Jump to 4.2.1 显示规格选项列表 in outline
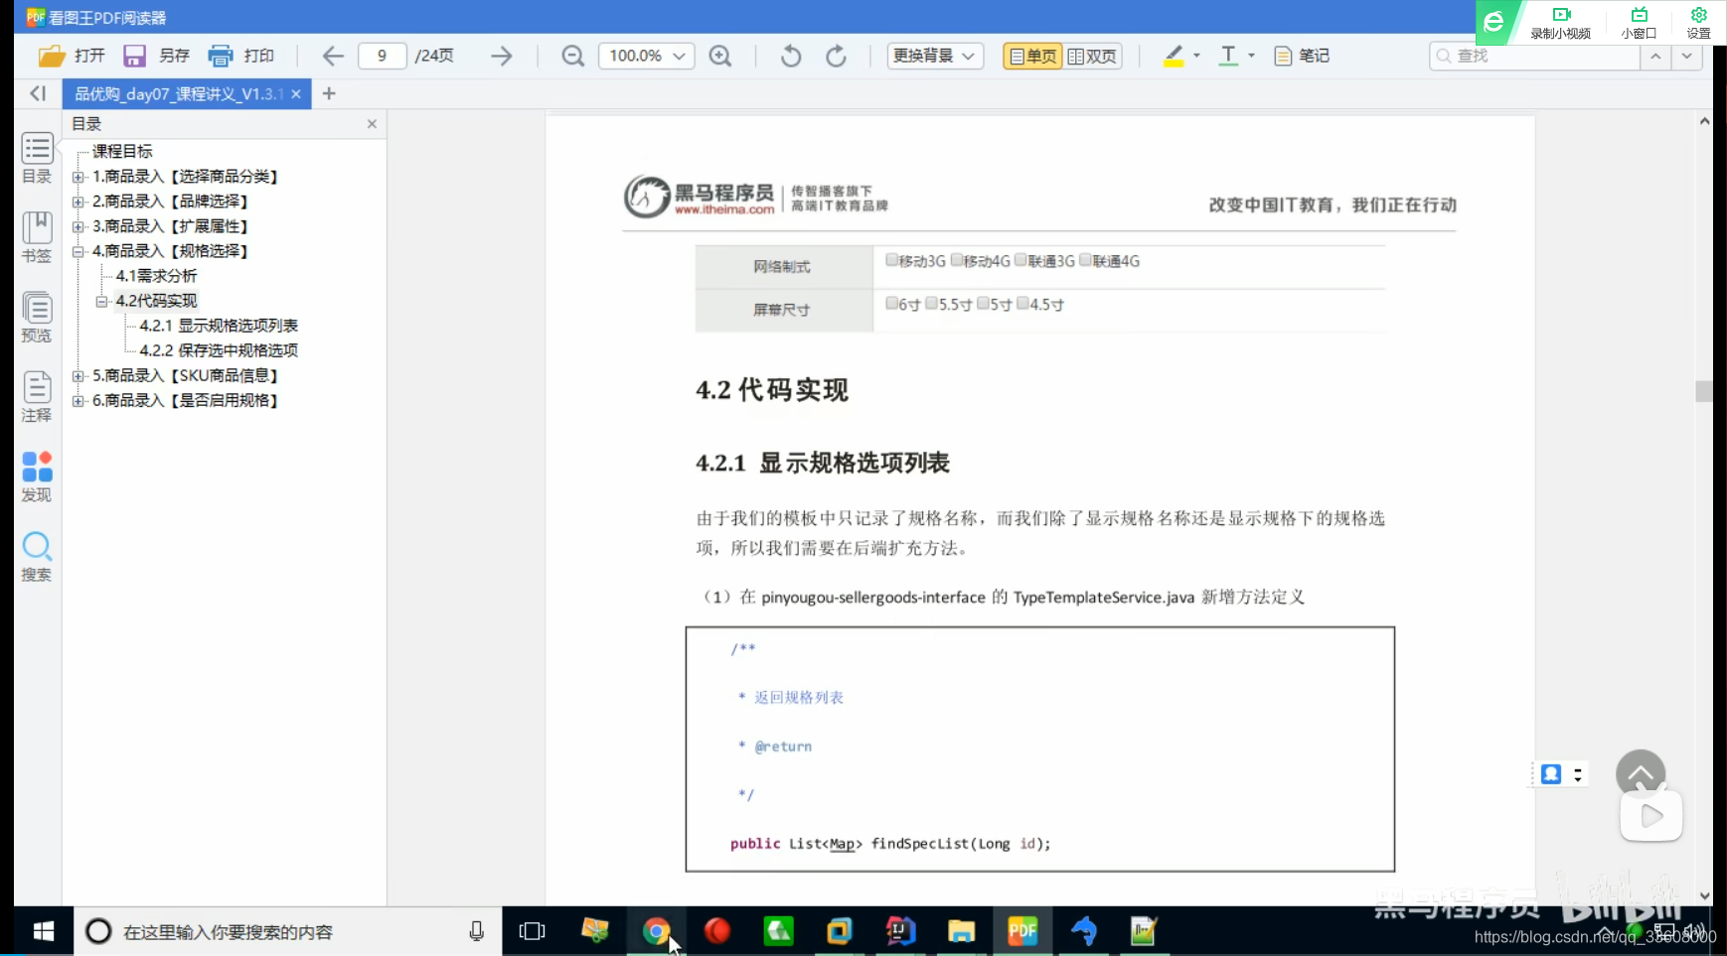The width and height of the screenshot is (1727, 956). [219, 326]
